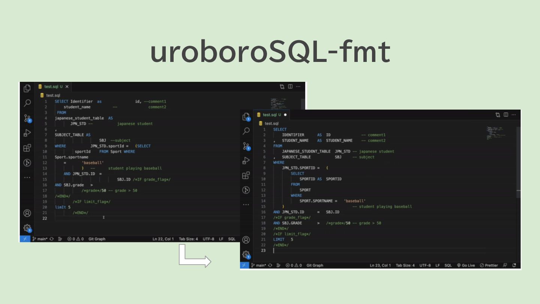Click test.sql breadcrumb in the left window
Viewport: 540px width, 304px height.
coord(50,95)
